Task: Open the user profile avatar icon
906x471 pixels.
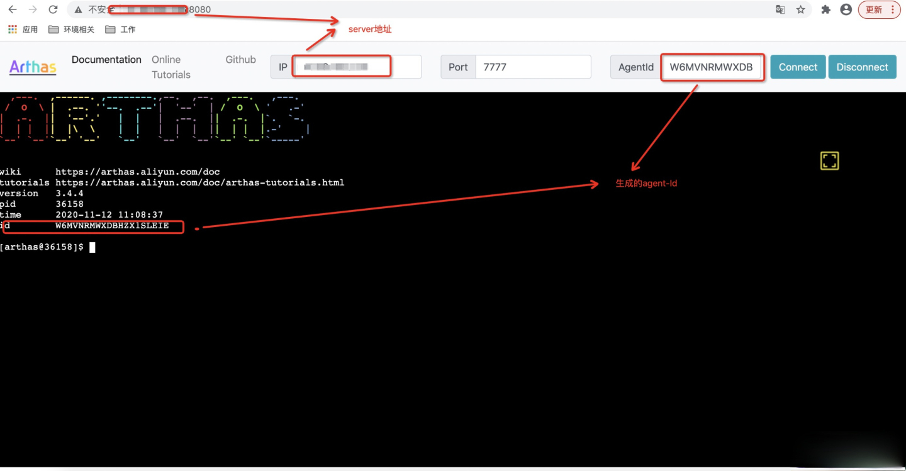Action: click(846, 9)
